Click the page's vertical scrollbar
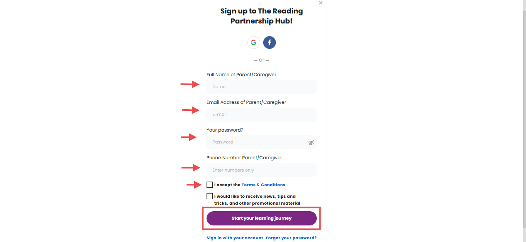Image resolution: width=526 pixels, height=242 pixels. tap(524, 121)
